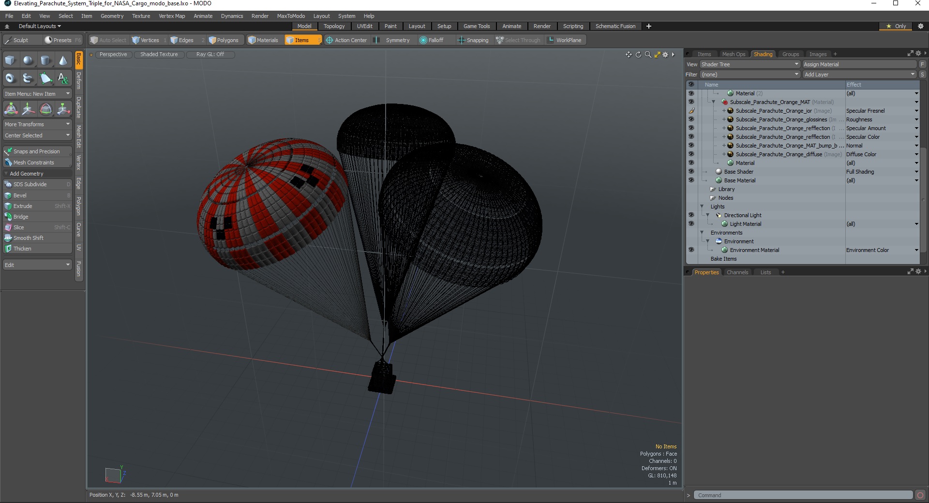Open the Vertex Map menu
Image resolution: width=929 pixels, height=503 pixels.
[172, 16]
